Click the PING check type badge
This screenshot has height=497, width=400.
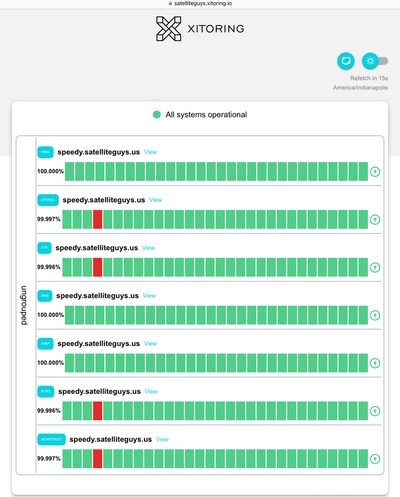coord(45,152)
